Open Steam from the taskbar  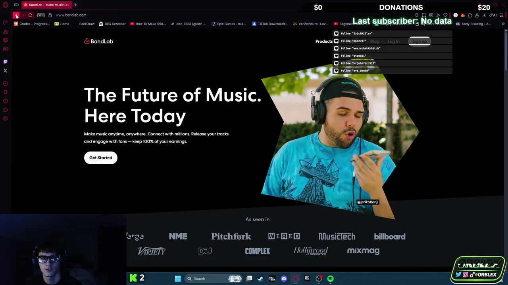(260, 279)
